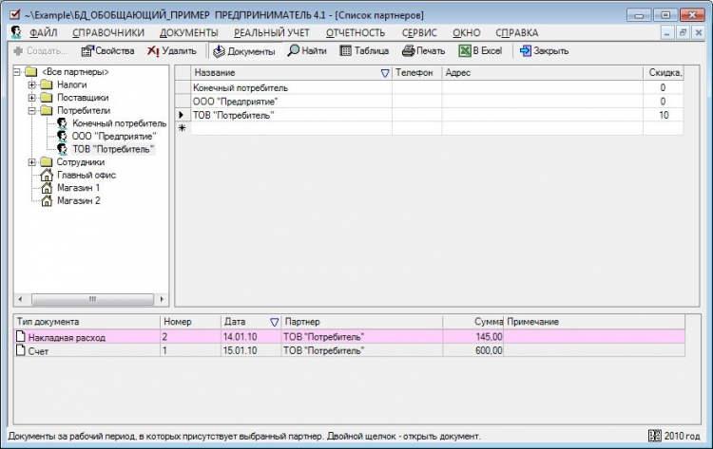Print the list with Печать
Viewport: 713px width, 449px height.
point(423,51)
